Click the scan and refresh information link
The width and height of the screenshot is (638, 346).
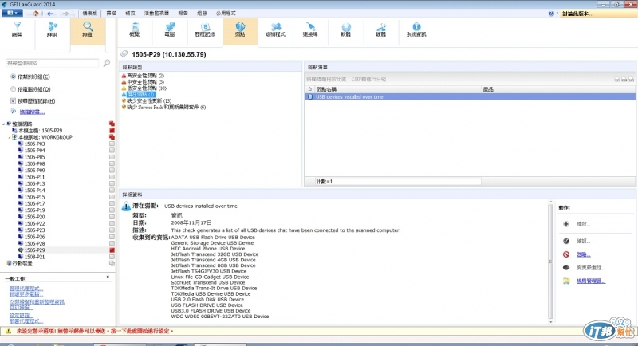pyautogui.click(x=37, y=302)
